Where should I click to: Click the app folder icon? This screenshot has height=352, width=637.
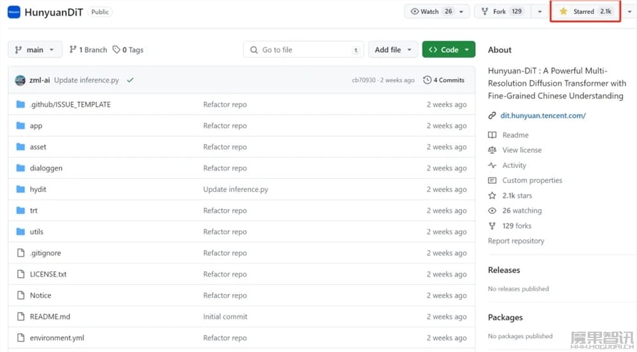point(20,125)
